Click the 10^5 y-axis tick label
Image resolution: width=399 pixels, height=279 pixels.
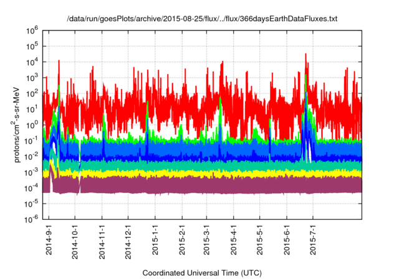[32, 47]
